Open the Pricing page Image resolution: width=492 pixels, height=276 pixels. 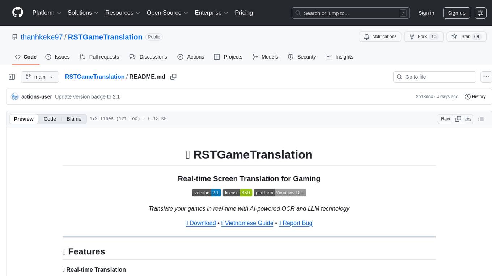tap(244, 13)
